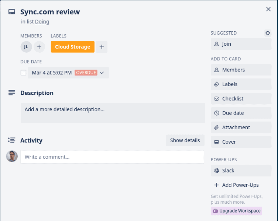Click the user profile photo

pos(12,157)
